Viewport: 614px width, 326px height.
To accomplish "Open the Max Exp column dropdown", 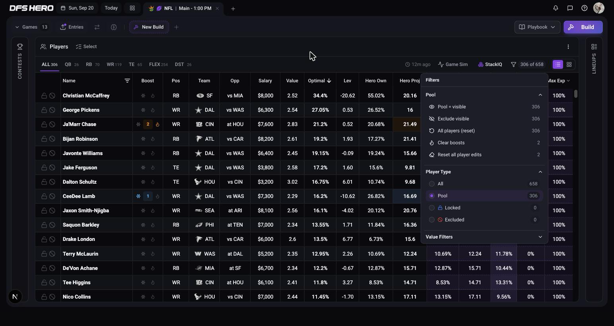I will (568, 81).
